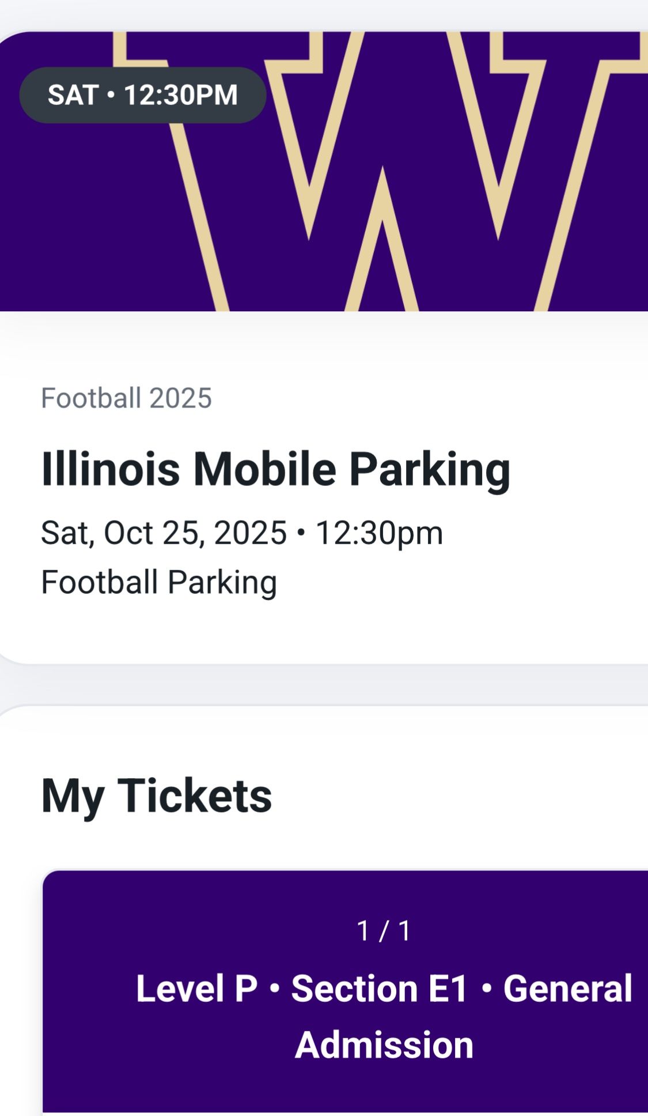The width and height of the screenshot is (648, 1116).
Task: Select the Football 2025 category label
Action: pos(128,398)
